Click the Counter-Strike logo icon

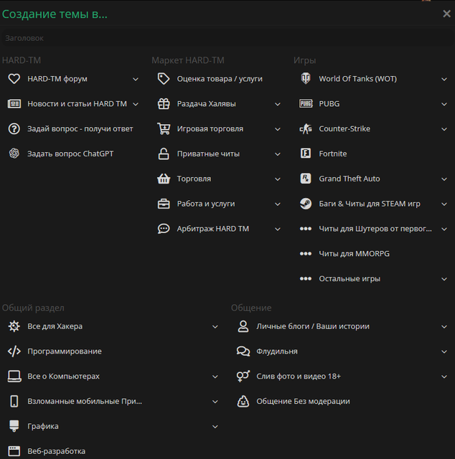point(306,129)
